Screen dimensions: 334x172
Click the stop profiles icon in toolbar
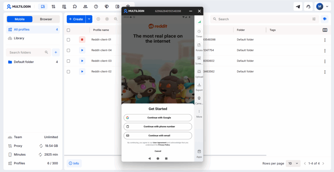(x=107, y=19)
